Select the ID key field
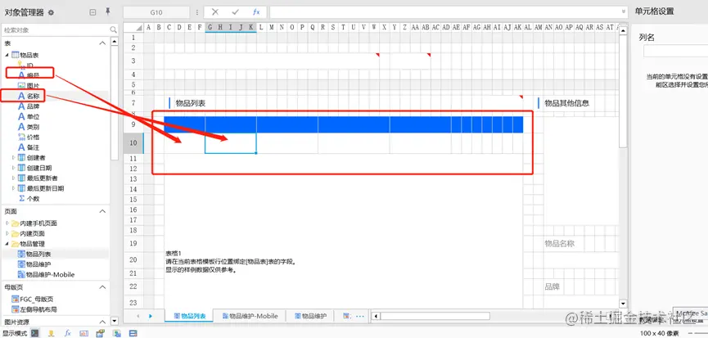 tap(25, 65)
